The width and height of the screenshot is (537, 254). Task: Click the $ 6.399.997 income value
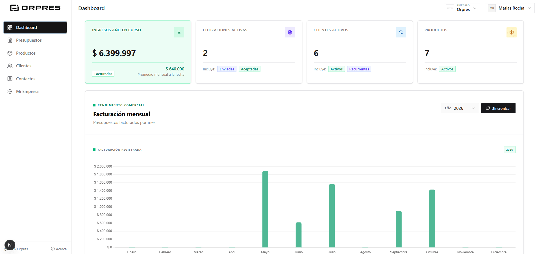(x=114, y=53)
